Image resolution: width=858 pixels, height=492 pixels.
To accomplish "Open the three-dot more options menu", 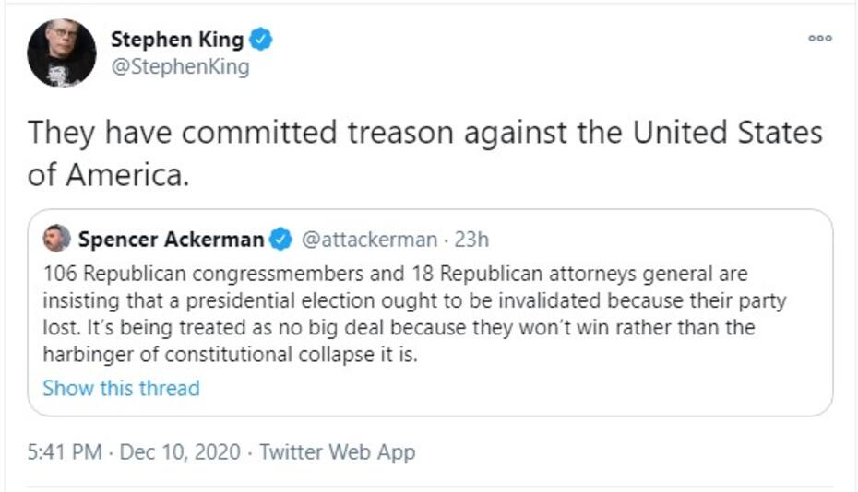I will pyautogui.click(x=819, y=39).
